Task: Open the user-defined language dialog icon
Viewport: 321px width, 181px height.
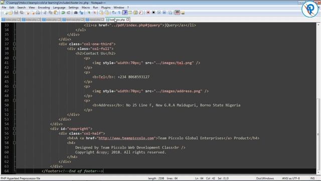Action: pyautogui.click(x=130, y=13)
